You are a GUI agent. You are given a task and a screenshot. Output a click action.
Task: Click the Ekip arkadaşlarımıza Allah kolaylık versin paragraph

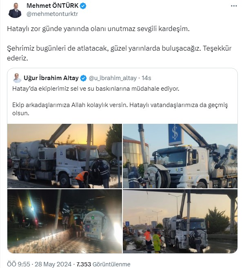click(x=120, y=109)
